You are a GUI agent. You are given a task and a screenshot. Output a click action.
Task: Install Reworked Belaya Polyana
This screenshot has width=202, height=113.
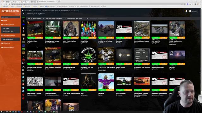click(x=138, y=38)
